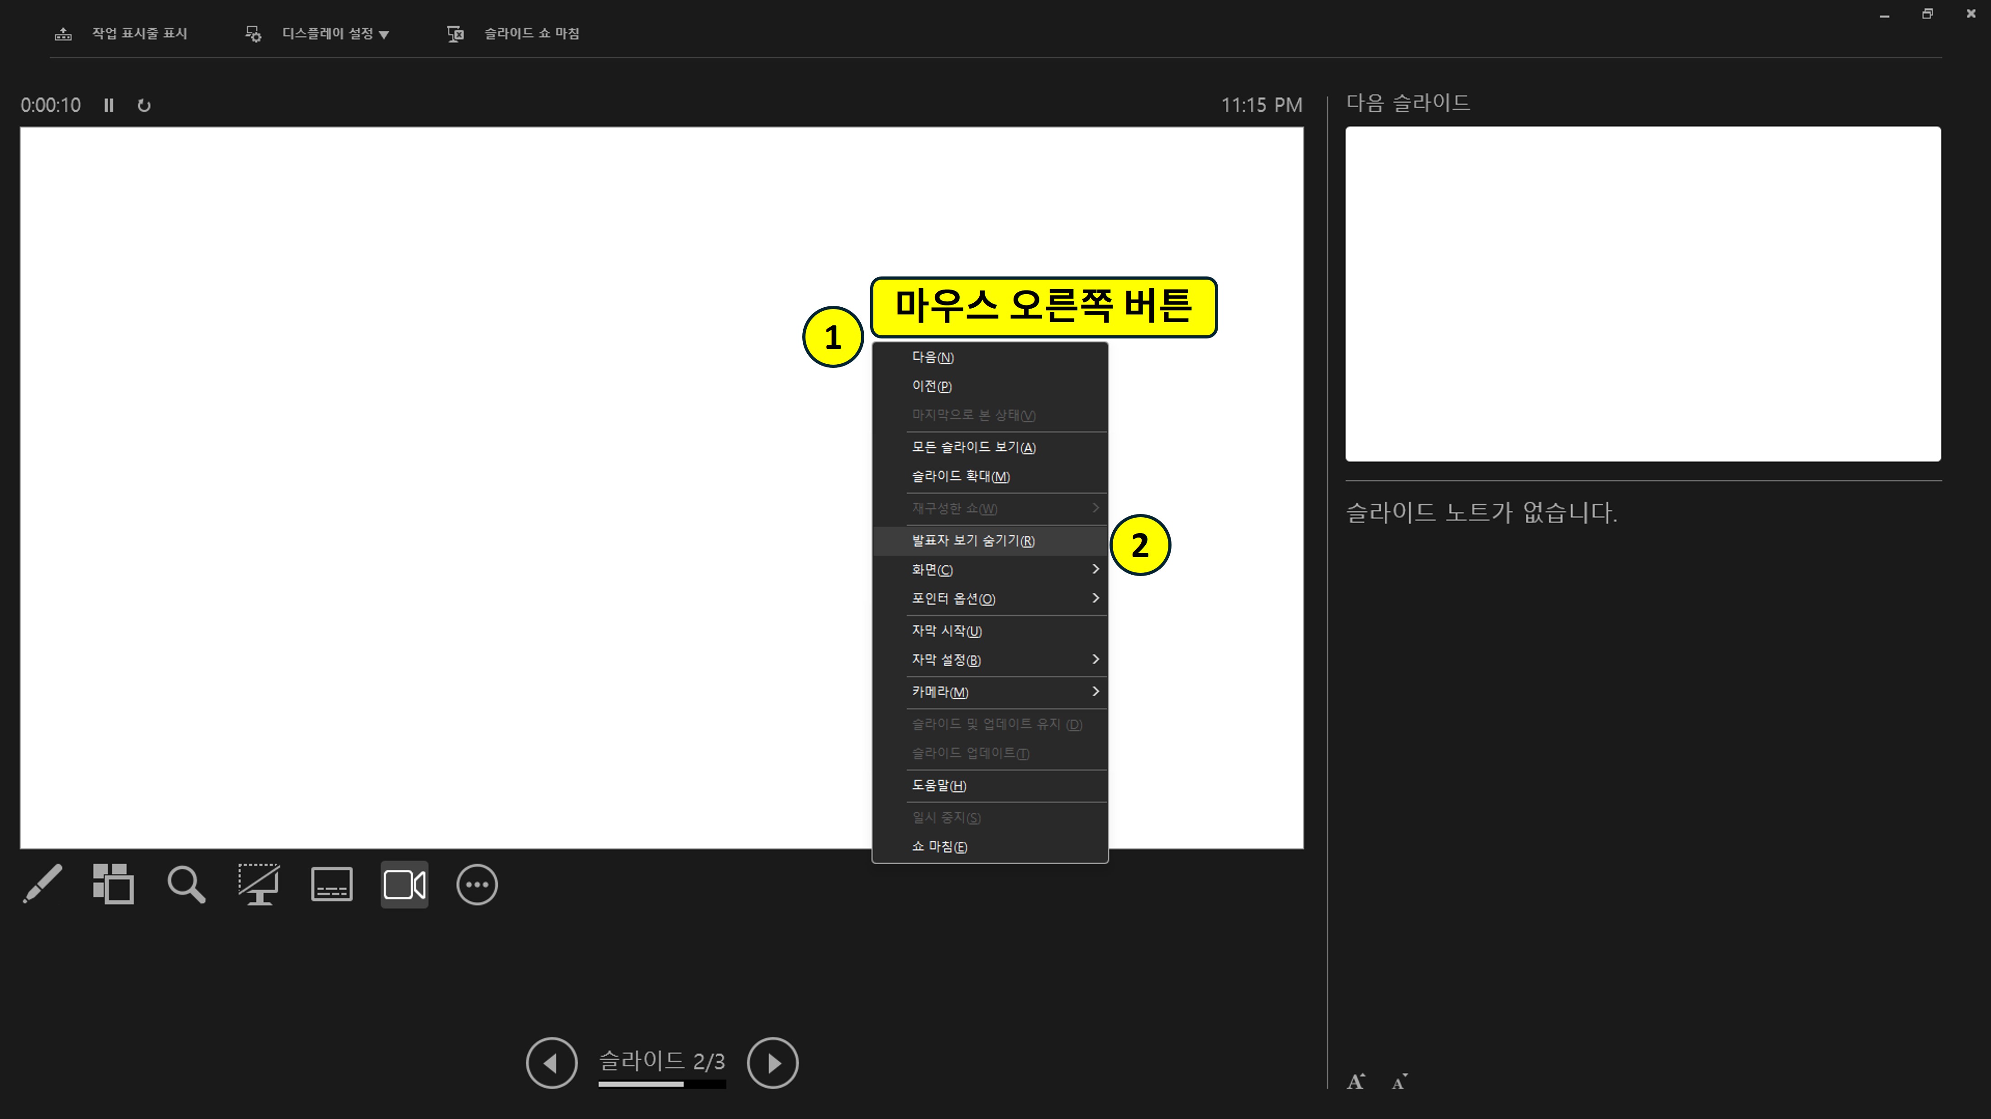Click the black out slide show icon
Screen dimensions: 1991x1119
258,884
